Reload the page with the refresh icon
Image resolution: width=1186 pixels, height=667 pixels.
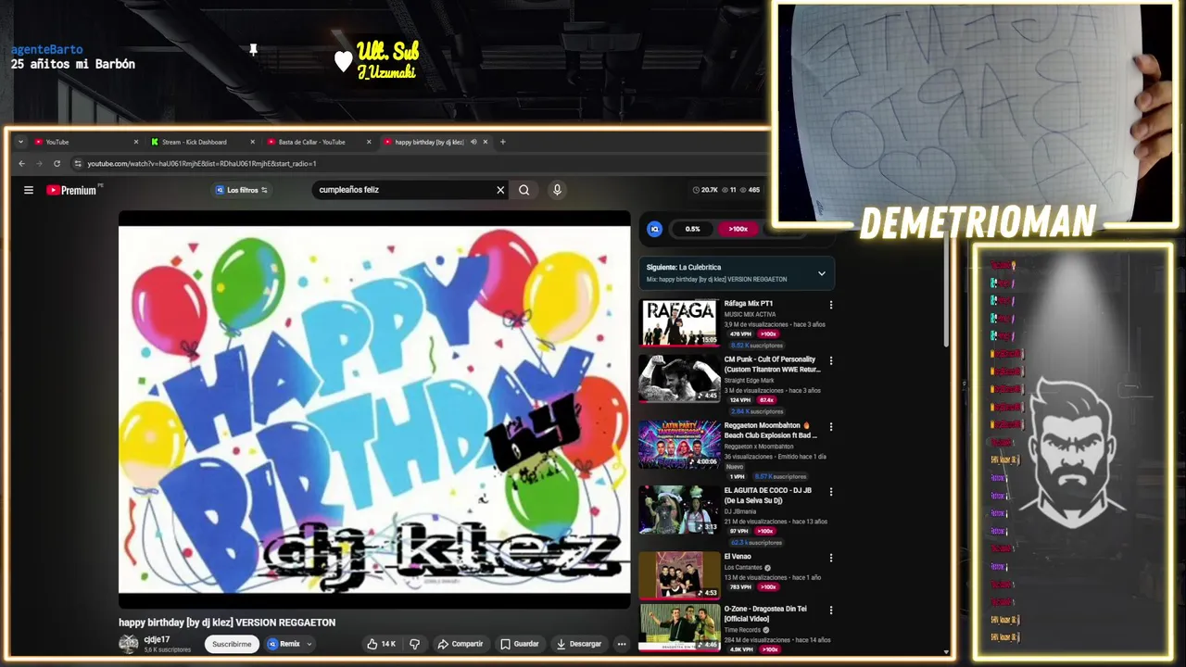pos(57,164)
